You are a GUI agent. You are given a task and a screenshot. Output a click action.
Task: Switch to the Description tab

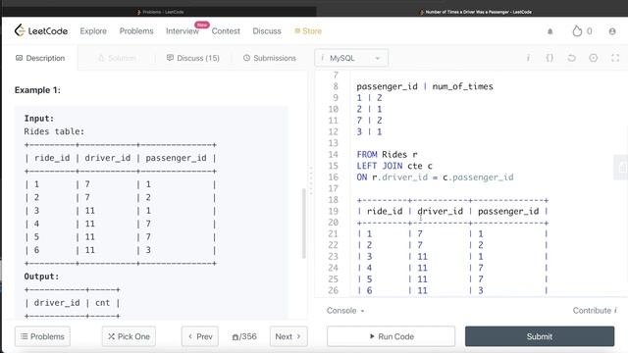pos(40,58)
